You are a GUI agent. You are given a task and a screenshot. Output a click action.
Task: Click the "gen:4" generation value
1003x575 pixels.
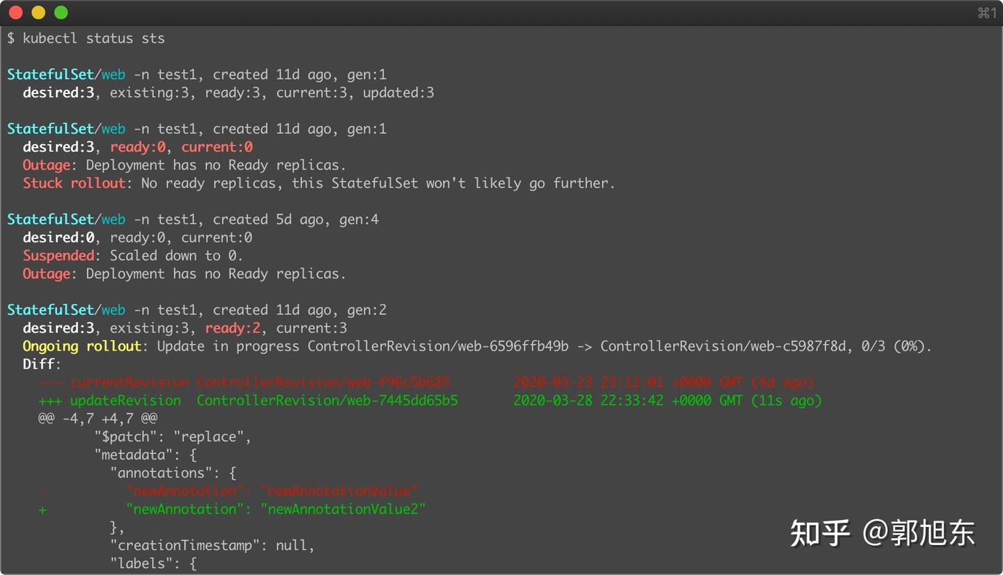coord(359,220)
